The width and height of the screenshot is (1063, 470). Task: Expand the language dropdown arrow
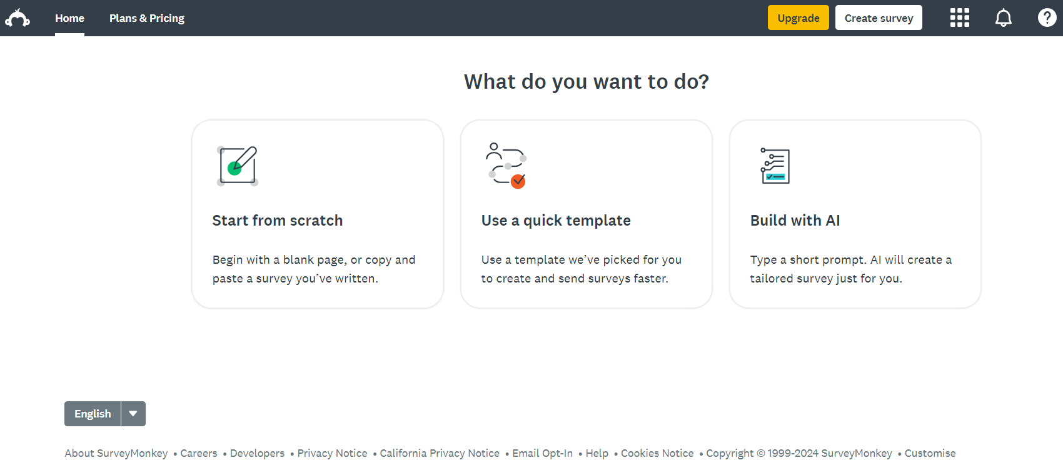(133, 414)
